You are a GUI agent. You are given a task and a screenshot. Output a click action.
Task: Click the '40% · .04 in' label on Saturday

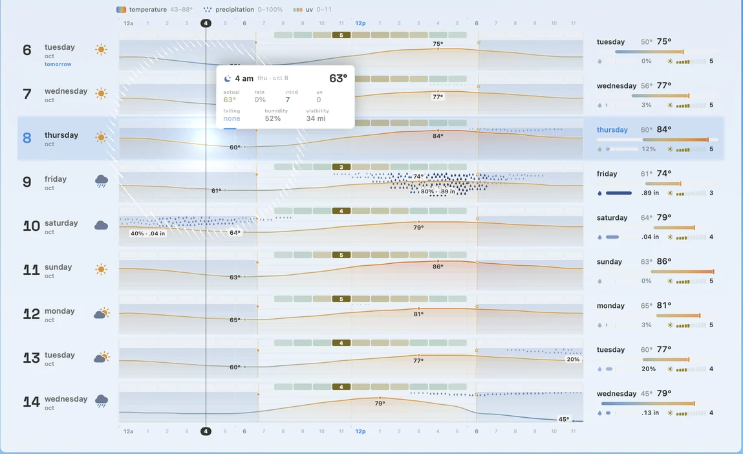point(148,233)
